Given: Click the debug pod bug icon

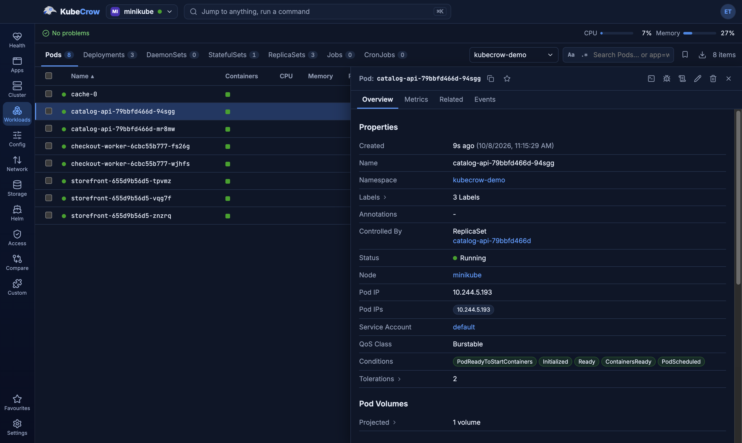Looking at the screenshot, I should pyautogui.click(x=667, y=79).
